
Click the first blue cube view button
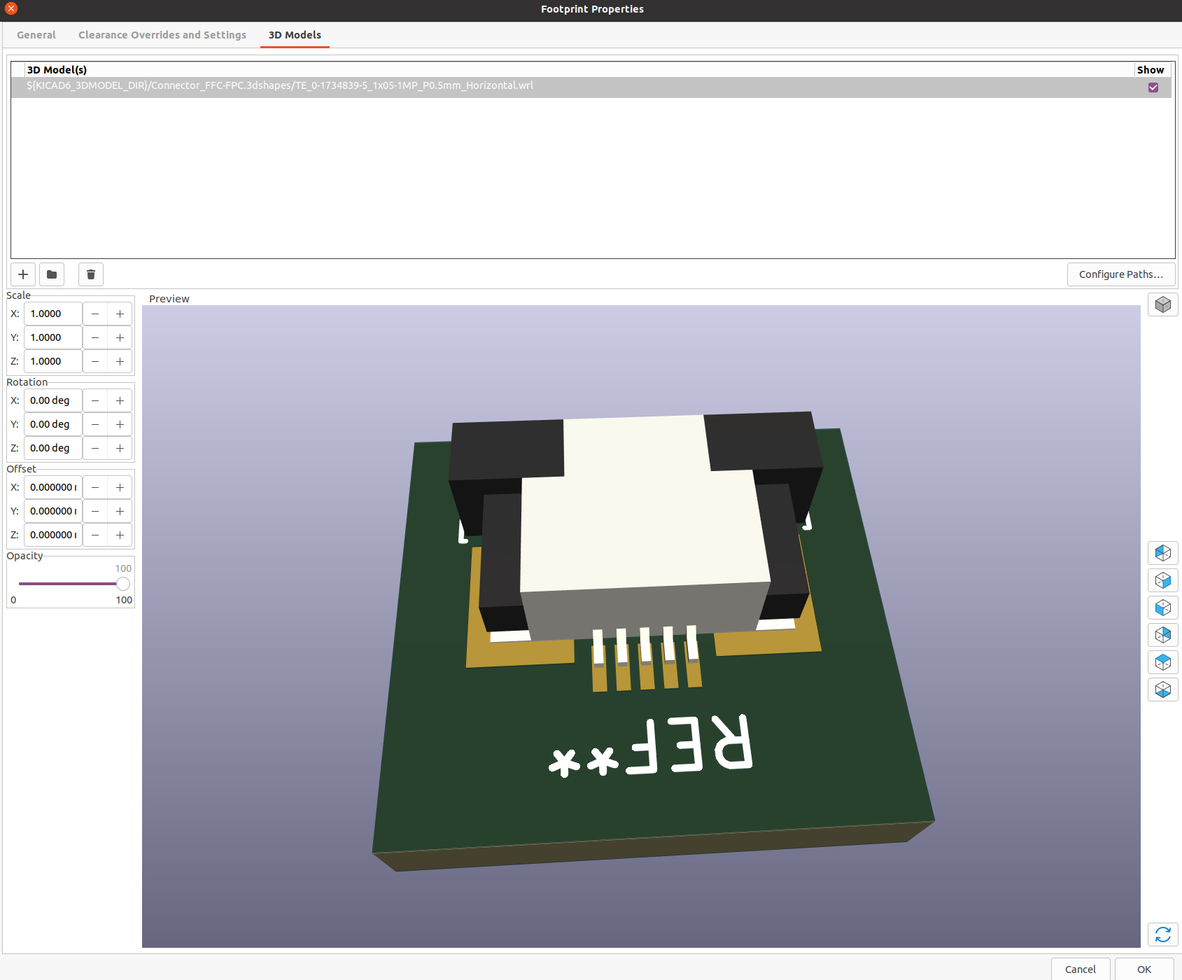click(1162, 553)
